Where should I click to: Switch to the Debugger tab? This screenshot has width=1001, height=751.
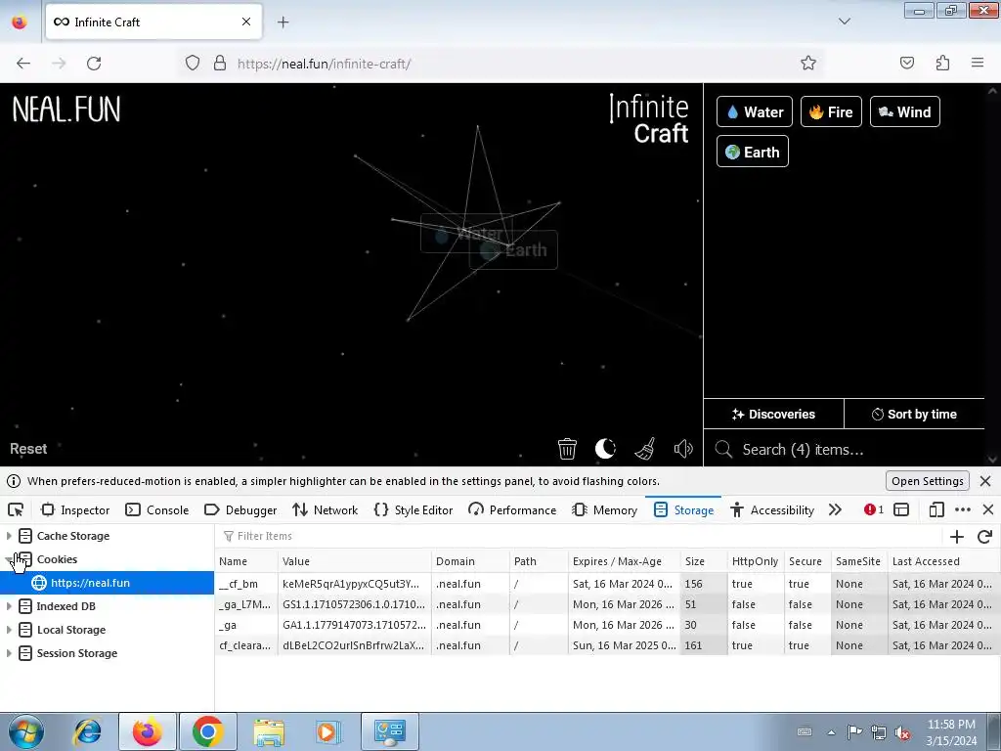point(240,509)
